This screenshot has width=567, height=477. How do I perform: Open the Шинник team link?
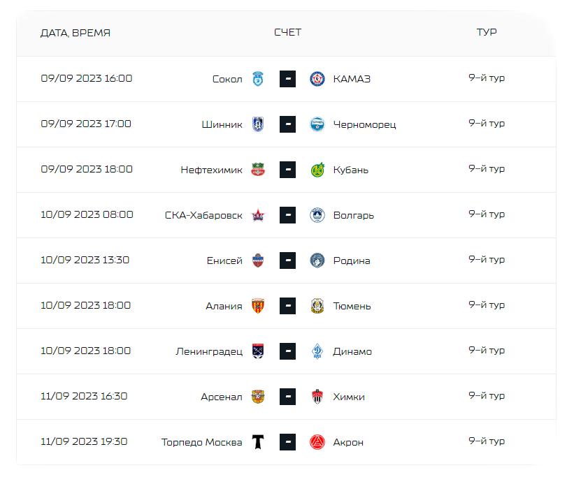(x=222, y=124)
